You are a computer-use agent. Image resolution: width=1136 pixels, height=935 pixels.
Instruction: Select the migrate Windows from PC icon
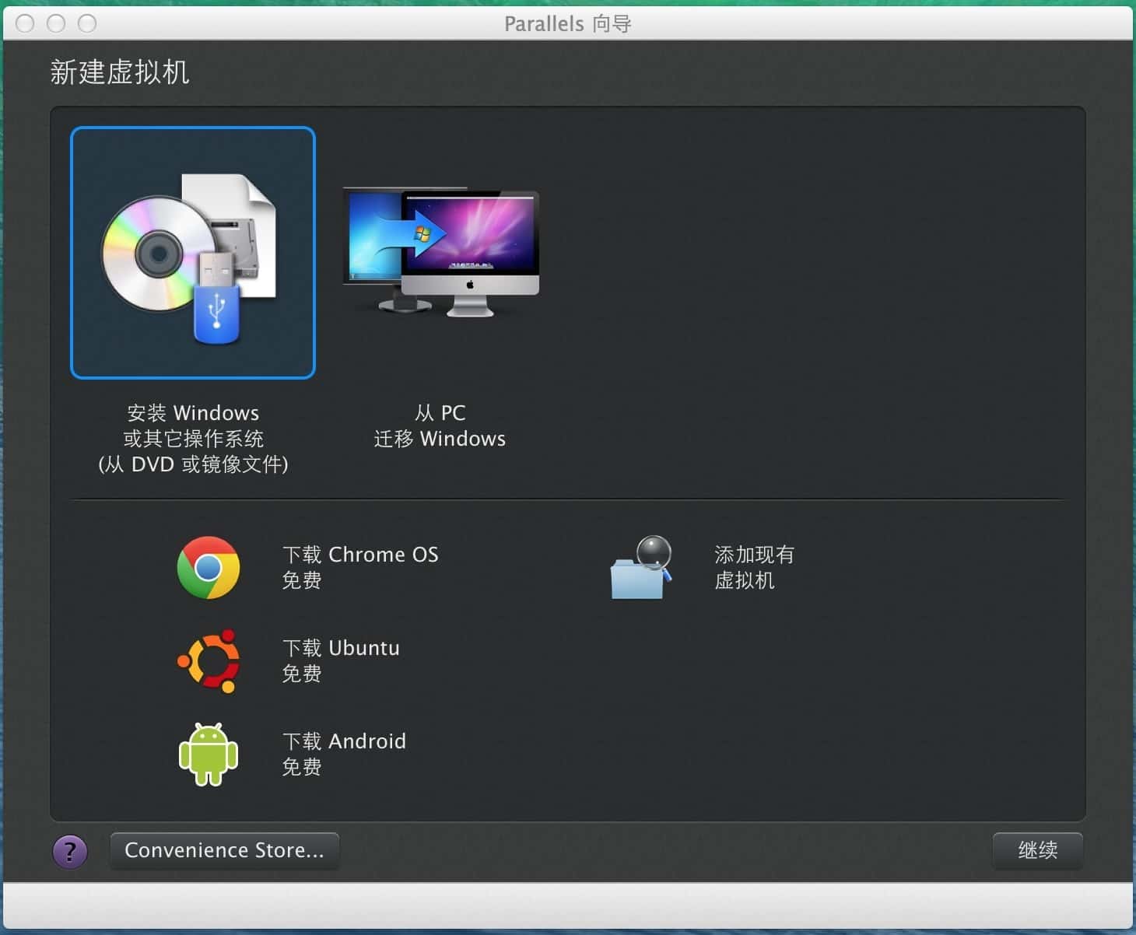click(x=440, y=253)
